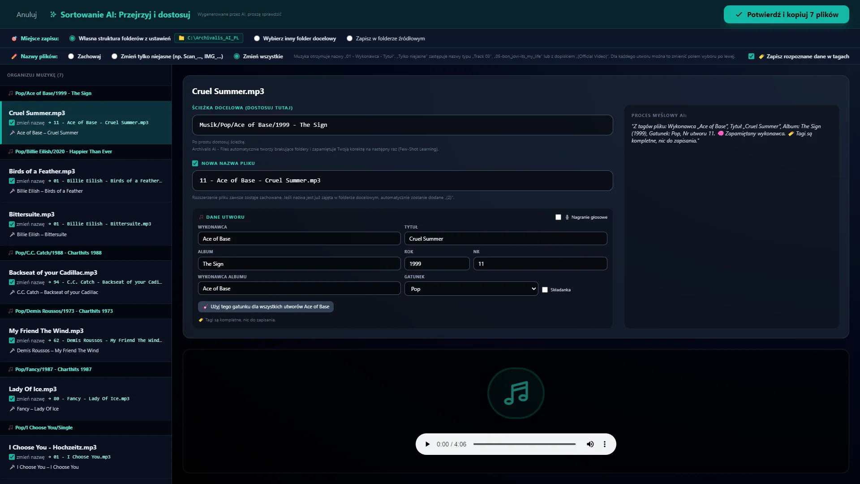Click the music note icon in Dane utworu header
The image size is (860, 484).
pyautogui.click(x=201, y=217)
